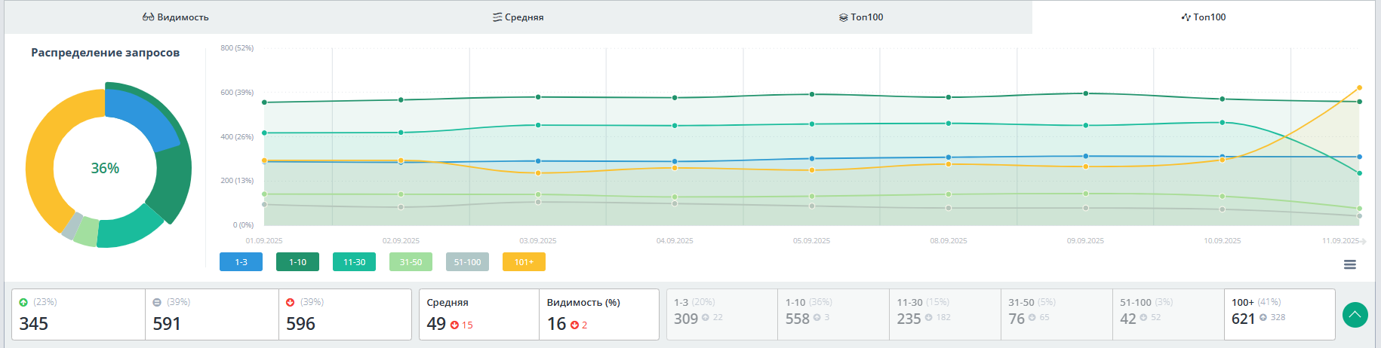
Task: Toggle the 31-50 legend series
Action: 411,262
